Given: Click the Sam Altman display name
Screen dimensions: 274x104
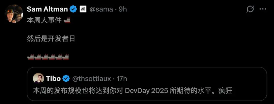Looking at the screenshot, I should (47, 9).
